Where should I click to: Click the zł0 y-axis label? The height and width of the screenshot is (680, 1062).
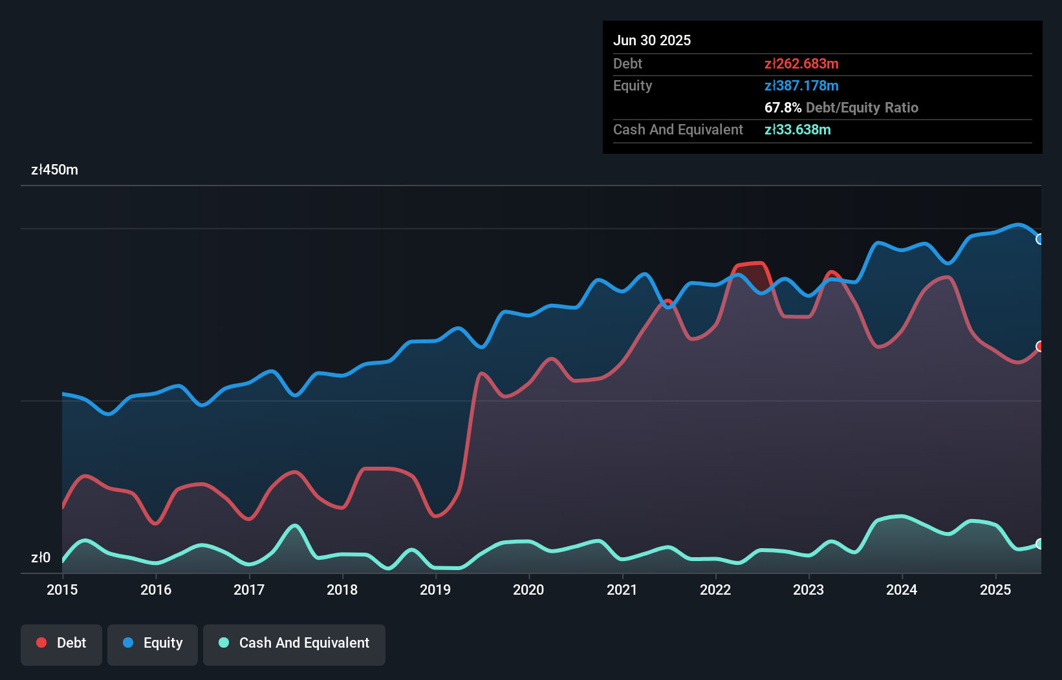click(x=41, y=557)
